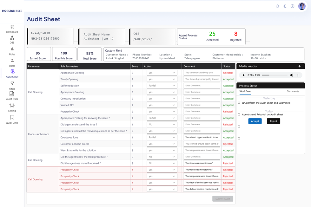The height and width of the screenshot is (207, 311).
Task: Open Filters in the sidebar
Action: 12,84
